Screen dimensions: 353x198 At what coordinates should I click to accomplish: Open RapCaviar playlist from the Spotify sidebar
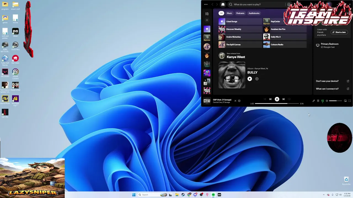pos(207,38)
